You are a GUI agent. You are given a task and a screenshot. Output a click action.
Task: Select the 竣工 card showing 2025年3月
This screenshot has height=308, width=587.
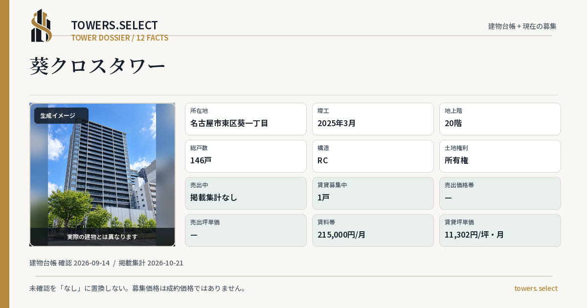[x=373, y=119]
